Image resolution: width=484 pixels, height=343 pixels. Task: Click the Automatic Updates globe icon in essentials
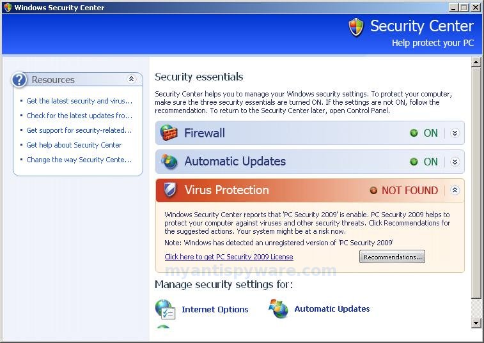[169, 162]
